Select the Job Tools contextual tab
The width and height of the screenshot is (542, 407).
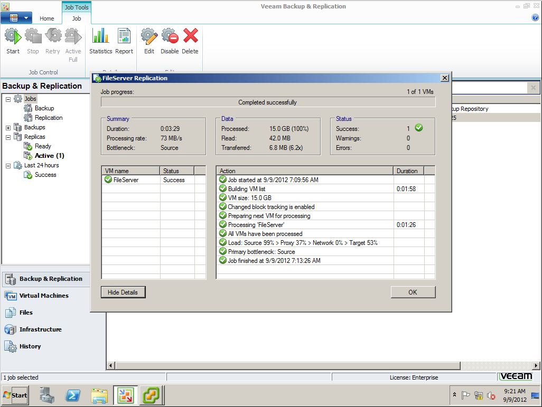click(x=77, y=7)
